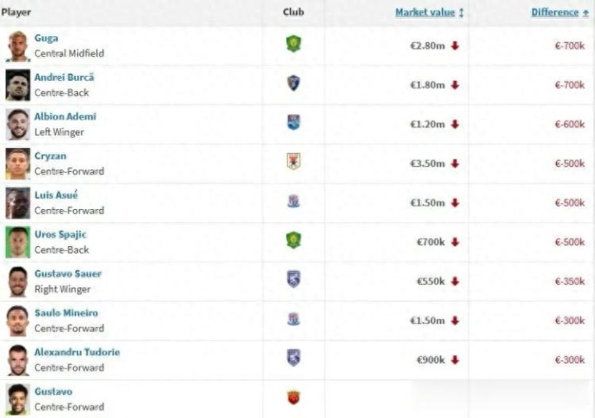595x418 pixels.
Task: Click the club crest in Uros Spajic's row
Action: tap(293, 240)
